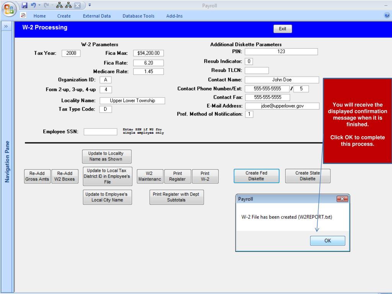Viewport: 392px width, 294px height.
Task: Click the Contact Fax field
Action: (268, 97)
